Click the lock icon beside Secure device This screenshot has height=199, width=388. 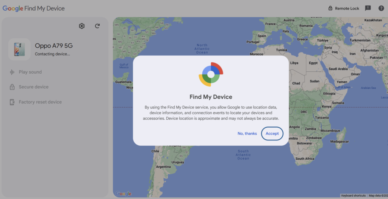(12, 87)
